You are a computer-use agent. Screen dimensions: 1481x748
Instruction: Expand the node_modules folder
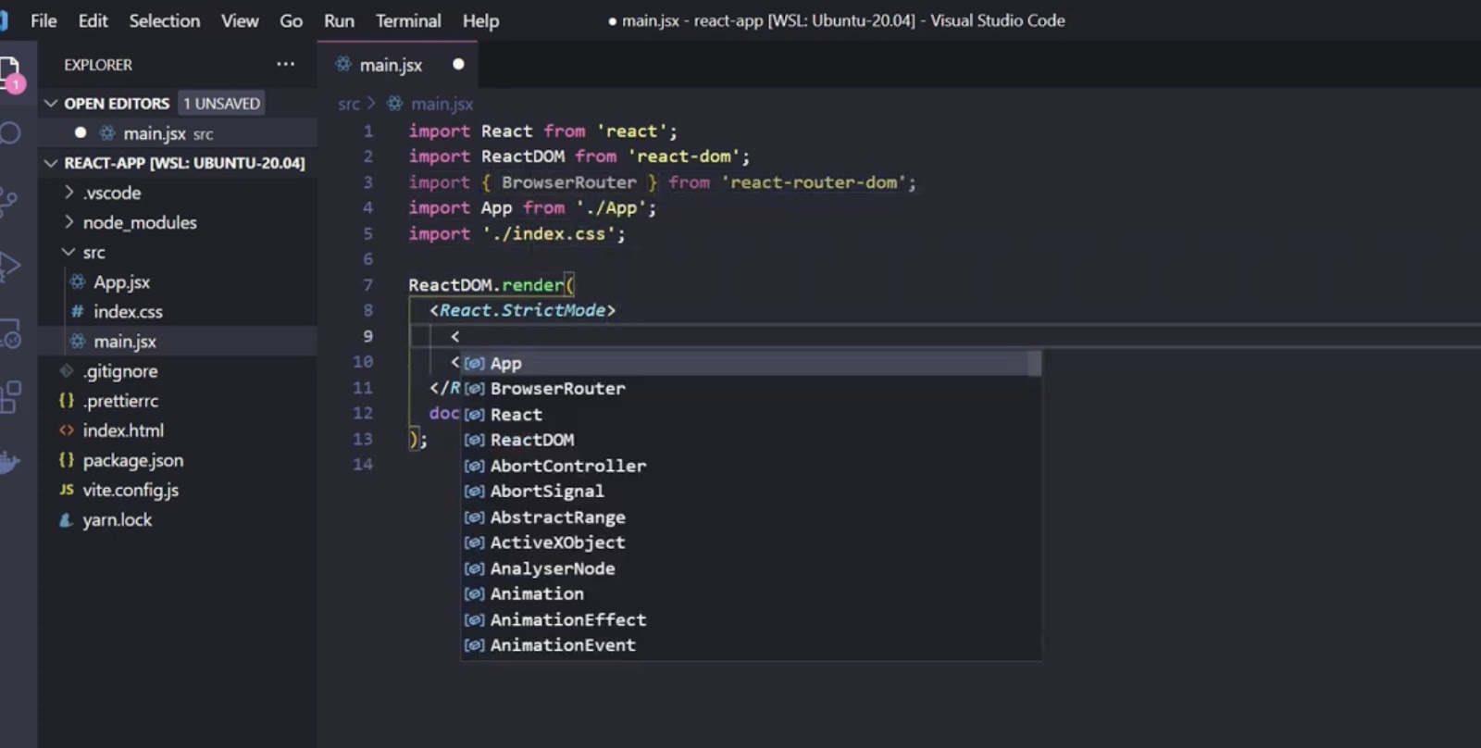(x=68, y=222)
